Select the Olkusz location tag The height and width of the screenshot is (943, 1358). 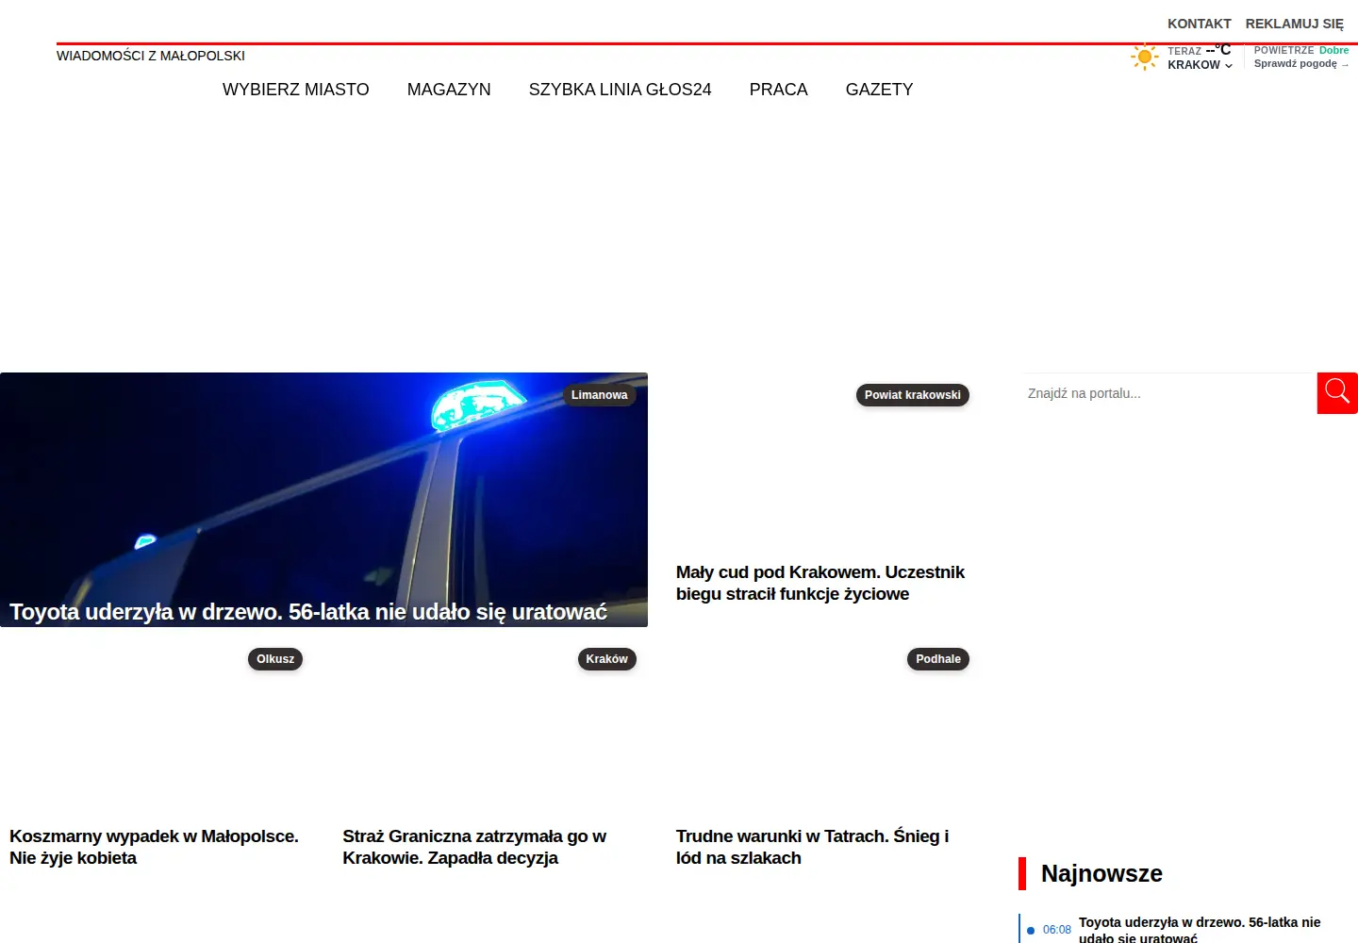[275, 659]
